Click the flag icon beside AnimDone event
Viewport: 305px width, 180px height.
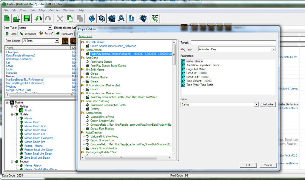pos(83,58)
